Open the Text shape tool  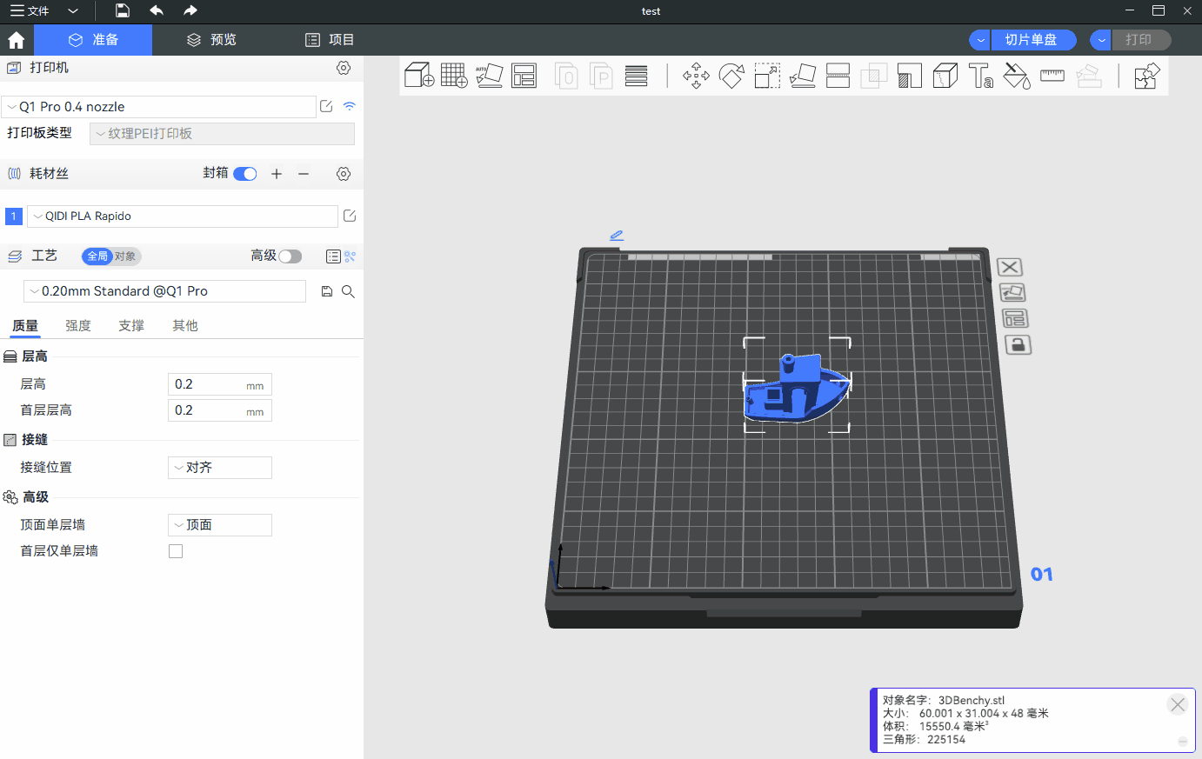(981, 76)
